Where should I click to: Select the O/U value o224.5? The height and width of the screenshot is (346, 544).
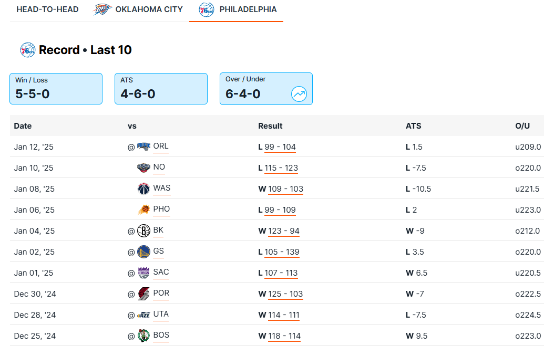coord(528,315)
